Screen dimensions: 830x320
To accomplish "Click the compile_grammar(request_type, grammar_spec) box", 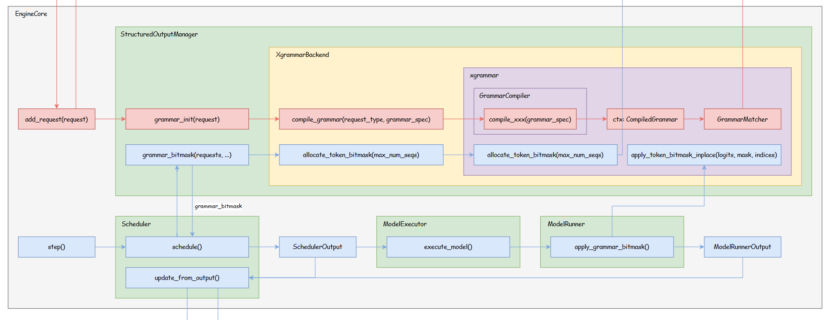I will pos(361,119).
